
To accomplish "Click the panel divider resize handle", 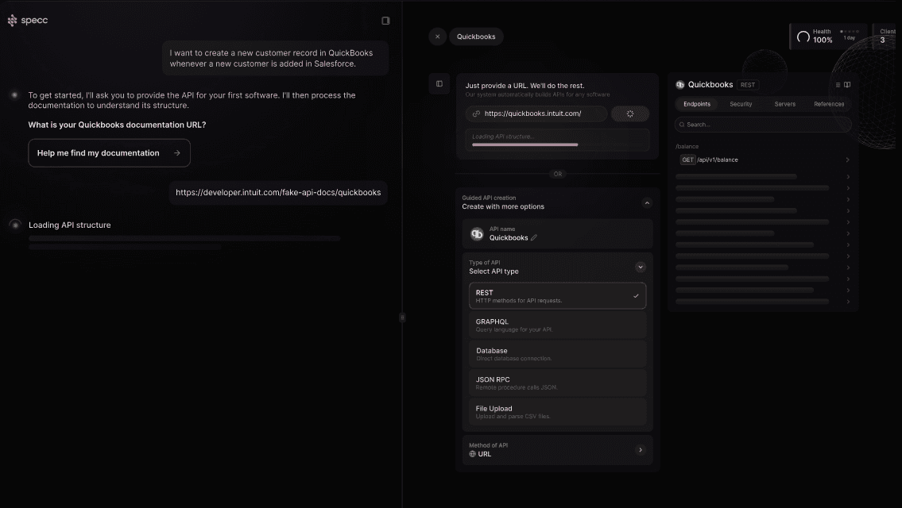I will click(x=402, y=317).
